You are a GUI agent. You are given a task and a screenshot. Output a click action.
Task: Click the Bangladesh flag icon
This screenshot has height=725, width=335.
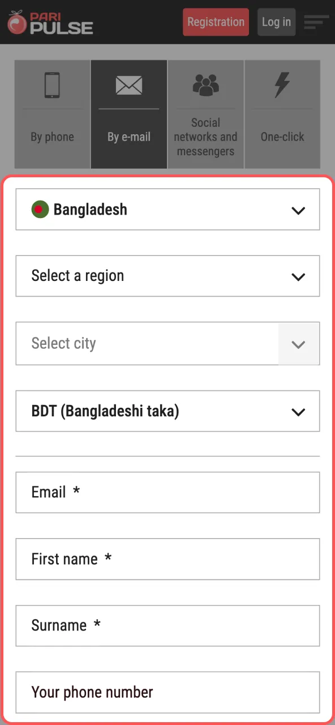[40, 210]
